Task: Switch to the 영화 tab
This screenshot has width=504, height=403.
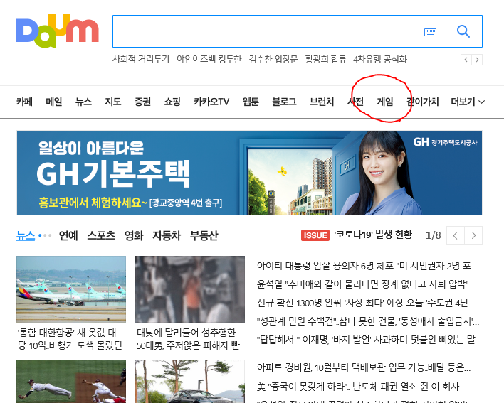Action: point(134,235)
